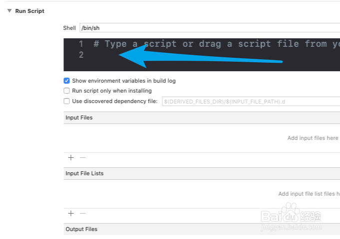Select the Input Files section header
Image resolution: width=340 pixels, height=239 pixels.
pyautogui.click(x=79, y=118)
